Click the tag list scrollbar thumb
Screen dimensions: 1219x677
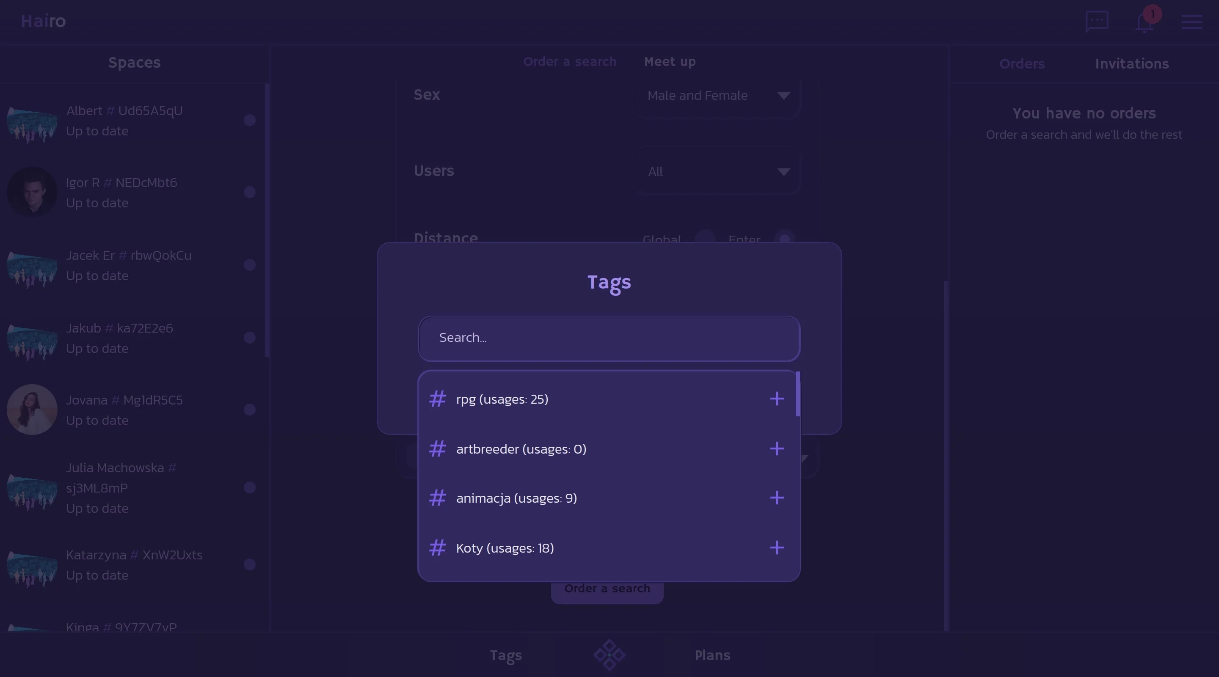(x=798, y=394)
